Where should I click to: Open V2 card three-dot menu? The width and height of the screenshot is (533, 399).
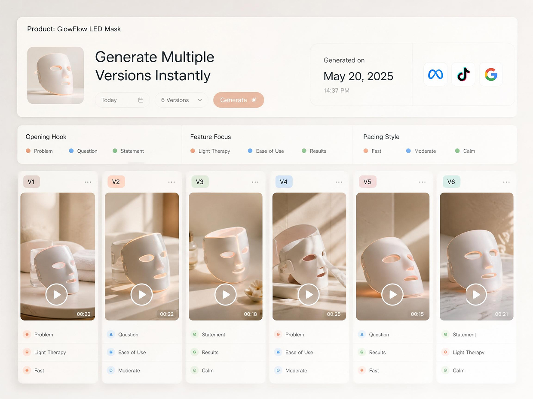click(x=172, y=182)
